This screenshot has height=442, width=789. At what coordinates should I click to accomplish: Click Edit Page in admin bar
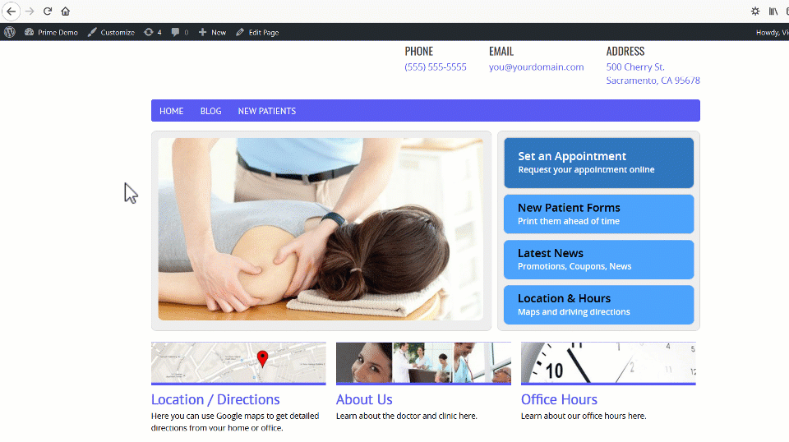click(257, 32)
